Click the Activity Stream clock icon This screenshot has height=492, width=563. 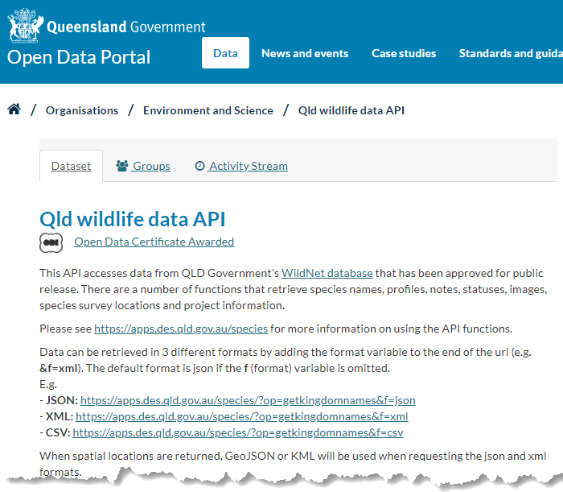(x=199, y=166)
